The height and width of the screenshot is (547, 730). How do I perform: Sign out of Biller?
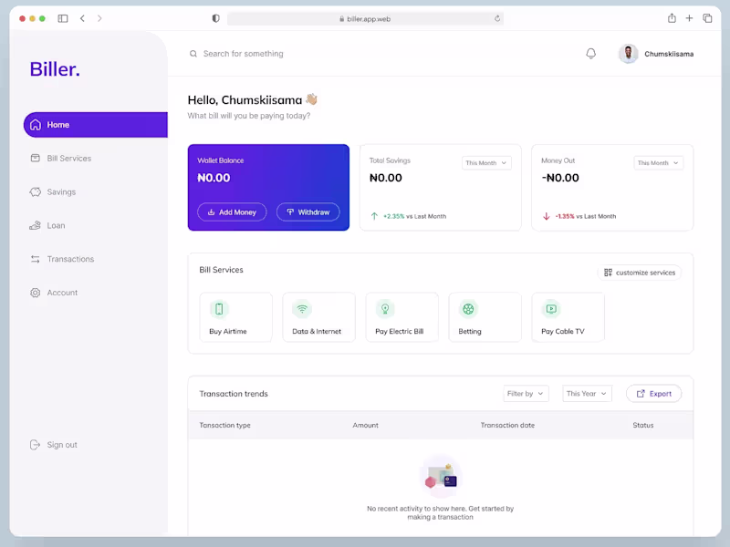coord(53,444)
